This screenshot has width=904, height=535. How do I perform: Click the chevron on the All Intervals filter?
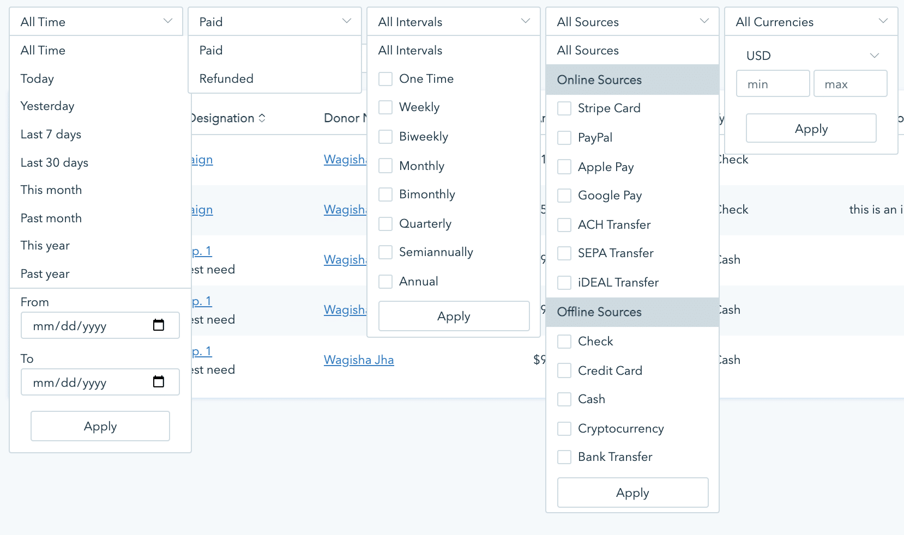pyautogui.click(x=525, y=21)
